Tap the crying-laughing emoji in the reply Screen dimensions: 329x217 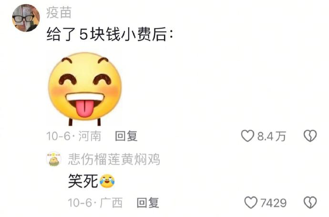(107, 181)
